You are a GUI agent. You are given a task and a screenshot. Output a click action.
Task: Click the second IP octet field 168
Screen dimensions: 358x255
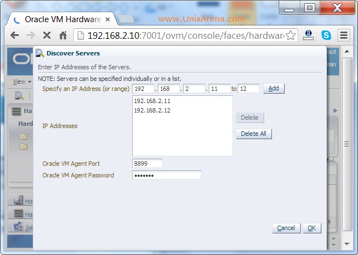[169, 89]
